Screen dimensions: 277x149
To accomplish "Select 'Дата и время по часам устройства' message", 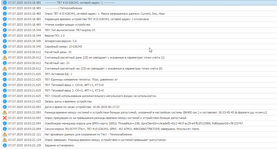I will [82, 107].
